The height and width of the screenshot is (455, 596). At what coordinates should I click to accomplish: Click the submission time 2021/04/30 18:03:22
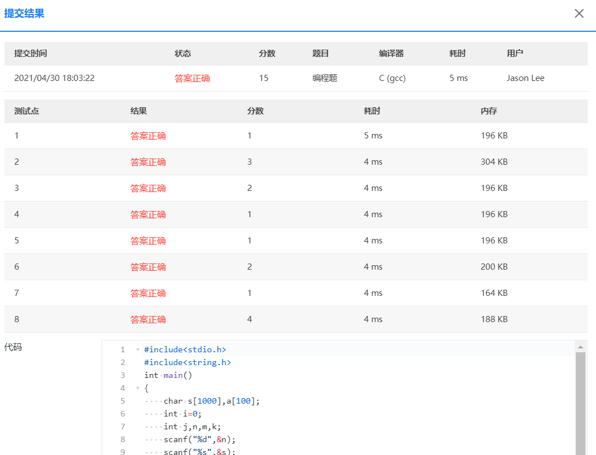pyautogui.click(x=54, y=78)
